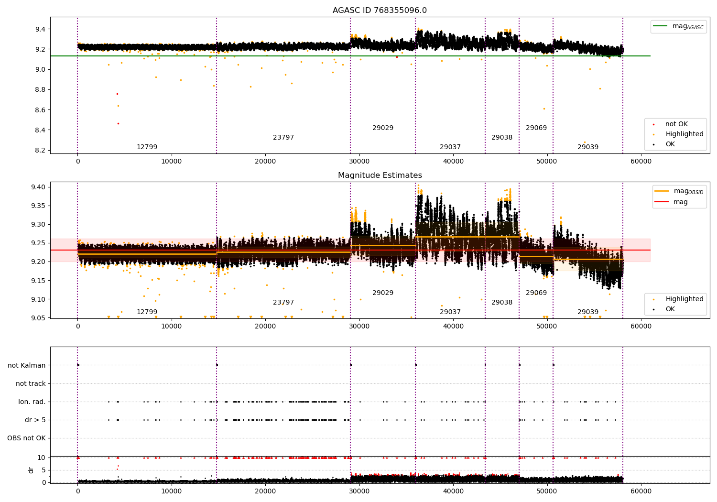This screenshot has width=717, height=502.
Task: Click y tick 8.4 in top panel
Action: click(40, 131)
